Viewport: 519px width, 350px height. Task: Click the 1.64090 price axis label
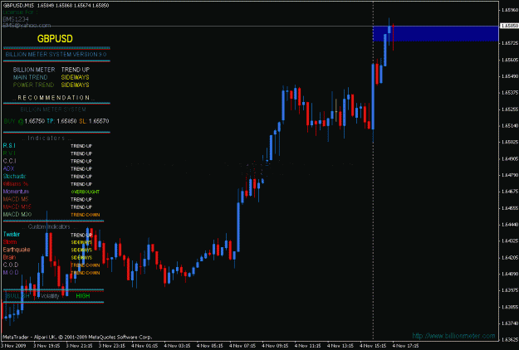[x=510, y=274]
